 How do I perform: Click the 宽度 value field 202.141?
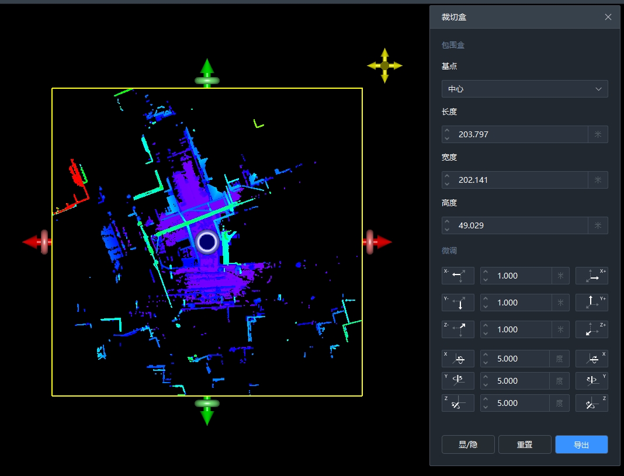pos(520,180)
